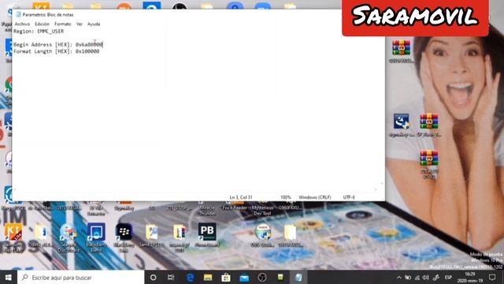This screenshot has height=284, width=504.
Task: Click the 100% zoom indicator in the status bar
Action: 285,197
